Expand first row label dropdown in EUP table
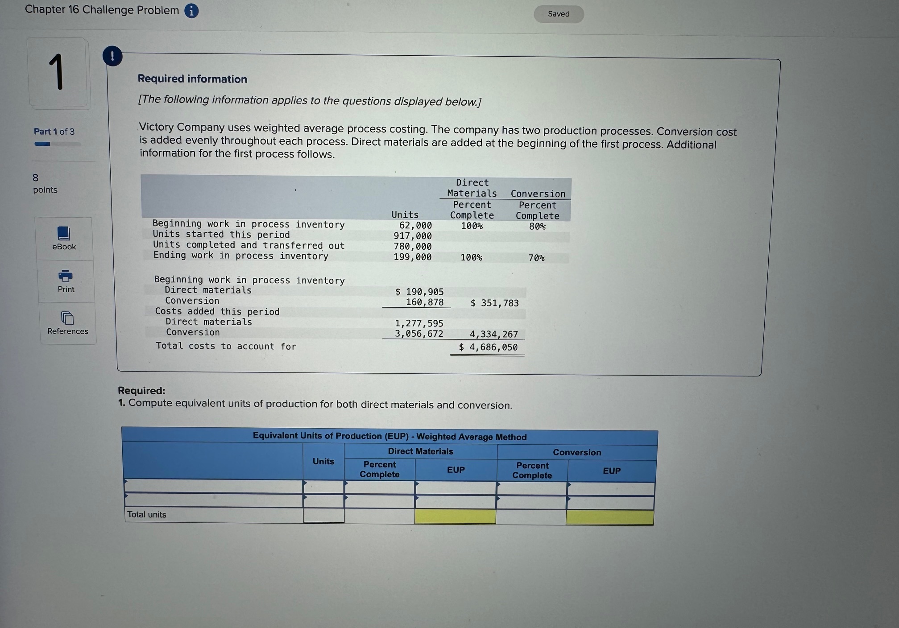899x628 pixels. pos(213,486)
